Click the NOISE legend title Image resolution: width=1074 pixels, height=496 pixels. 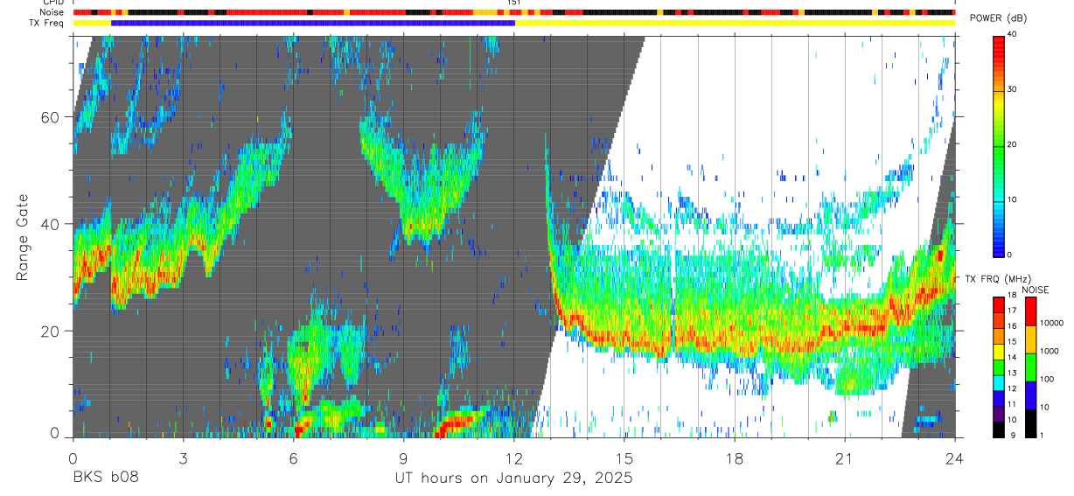[1036, 290]
